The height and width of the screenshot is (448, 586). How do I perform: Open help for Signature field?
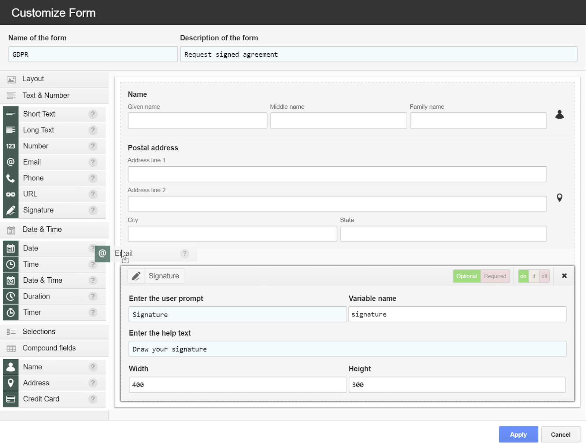pos(93,210)
